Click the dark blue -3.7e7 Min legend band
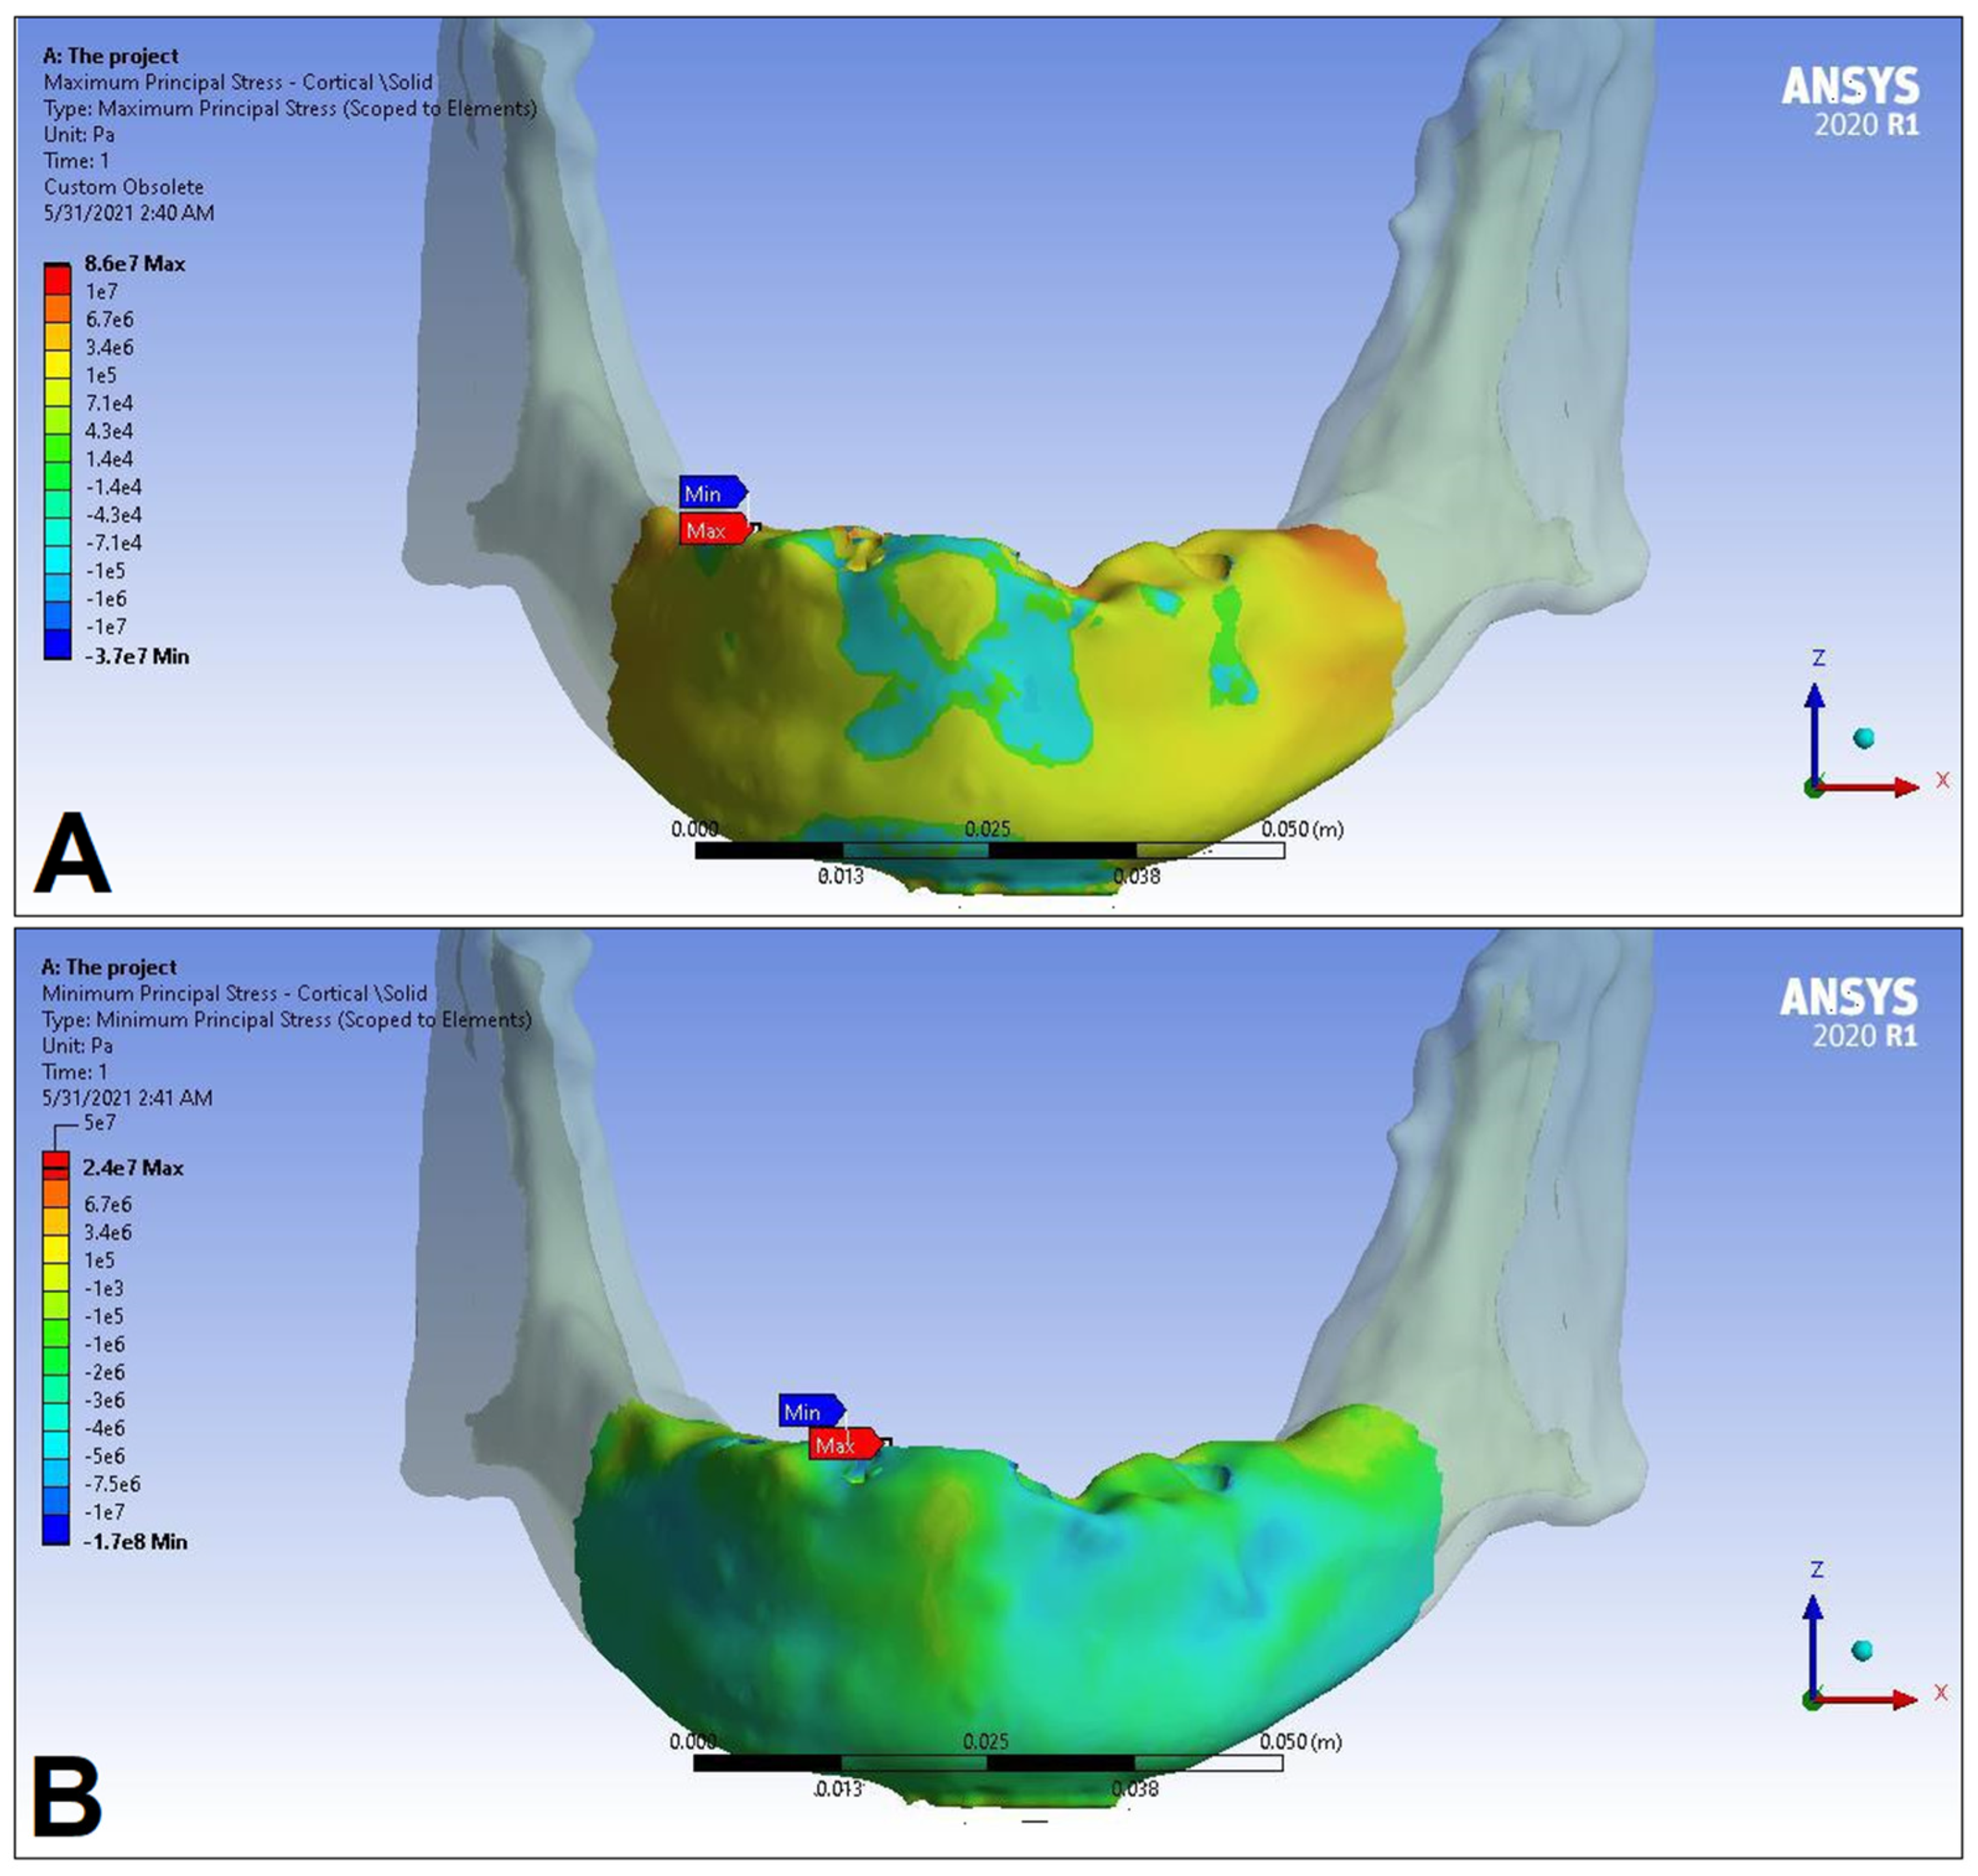This screenshot has height=1876, width=1978. click(57, 645)
